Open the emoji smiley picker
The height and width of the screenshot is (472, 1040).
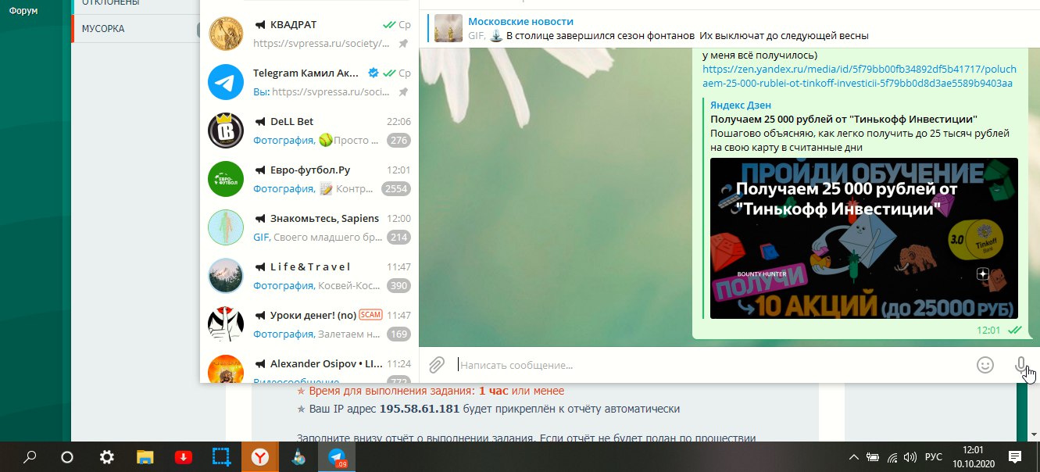coord(985,365)
